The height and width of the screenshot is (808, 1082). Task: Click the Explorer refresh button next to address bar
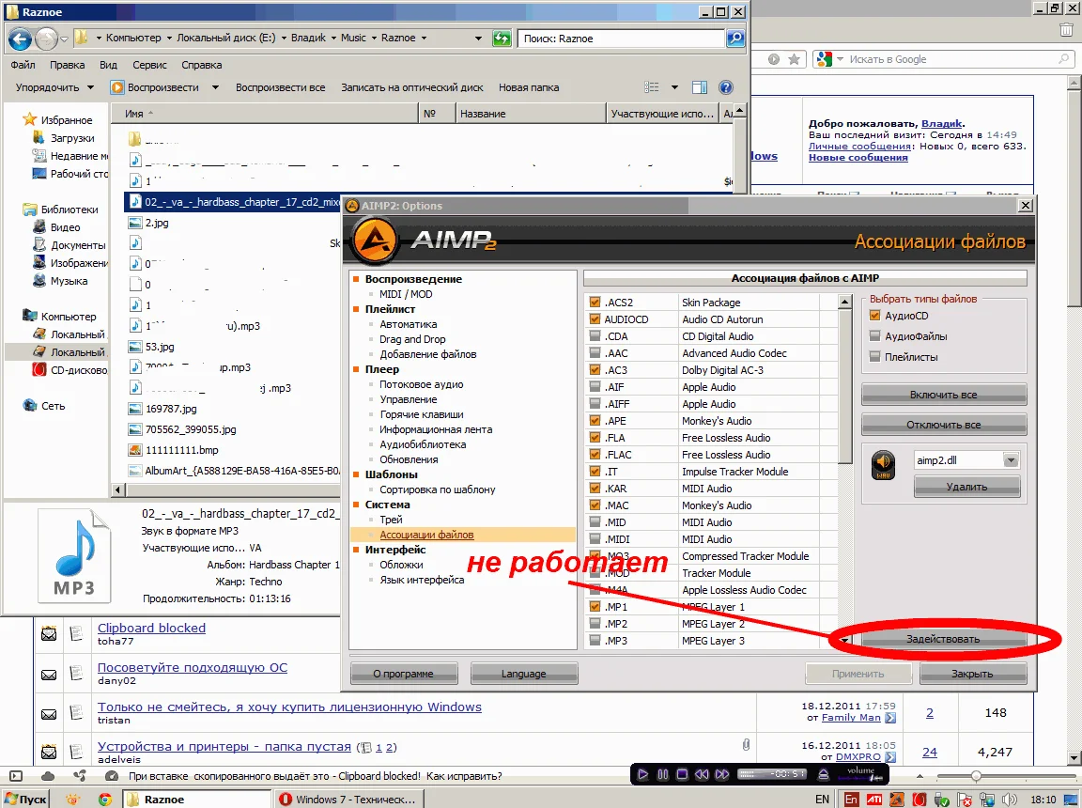point(502,39)
